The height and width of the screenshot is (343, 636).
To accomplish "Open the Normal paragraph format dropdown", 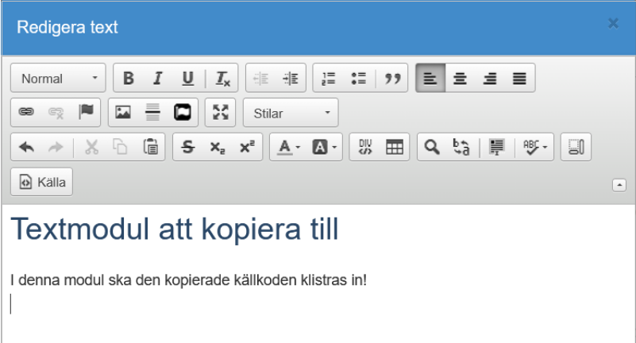I will pos(58,79).
